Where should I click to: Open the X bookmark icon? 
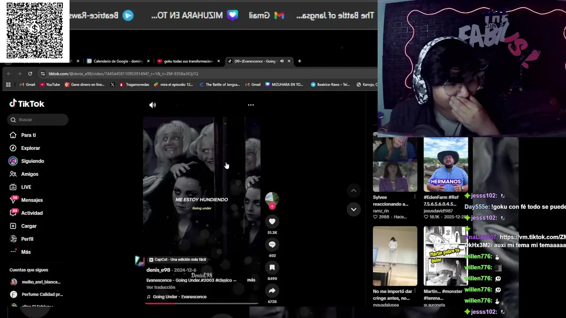(x=112, y=84)
